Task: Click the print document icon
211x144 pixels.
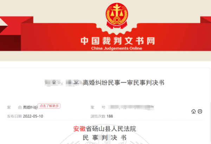Action: point(200,111)
